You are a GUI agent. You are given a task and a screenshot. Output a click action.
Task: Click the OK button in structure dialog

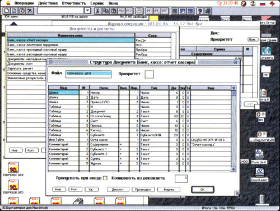coord(203,190)
